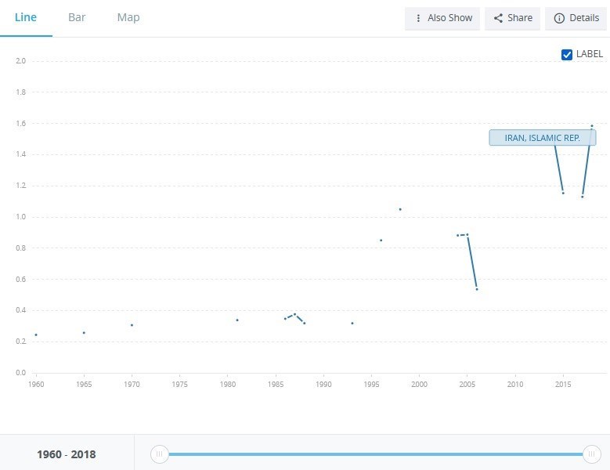The image size is (610, 470).
Task: Select the 2006 data point near 0.5
Action: tap(477, 289)
